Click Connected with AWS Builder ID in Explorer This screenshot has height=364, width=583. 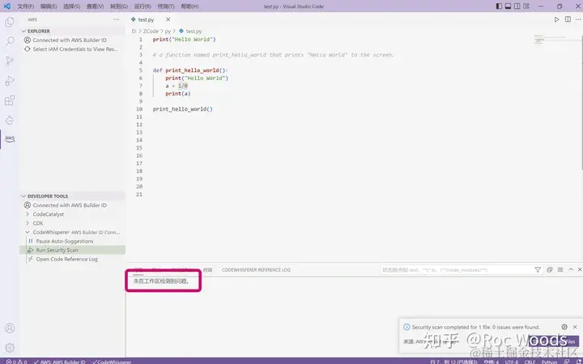(x=70, y=40)
